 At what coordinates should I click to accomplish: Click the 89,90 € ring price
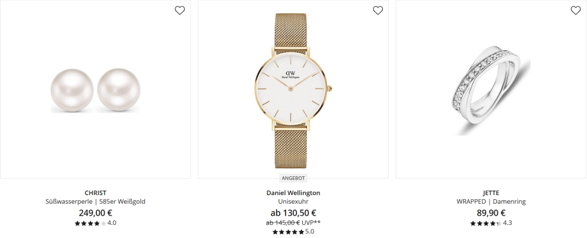491,213
